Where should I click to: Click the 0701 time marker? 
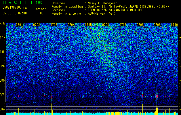tap(19, 25)
